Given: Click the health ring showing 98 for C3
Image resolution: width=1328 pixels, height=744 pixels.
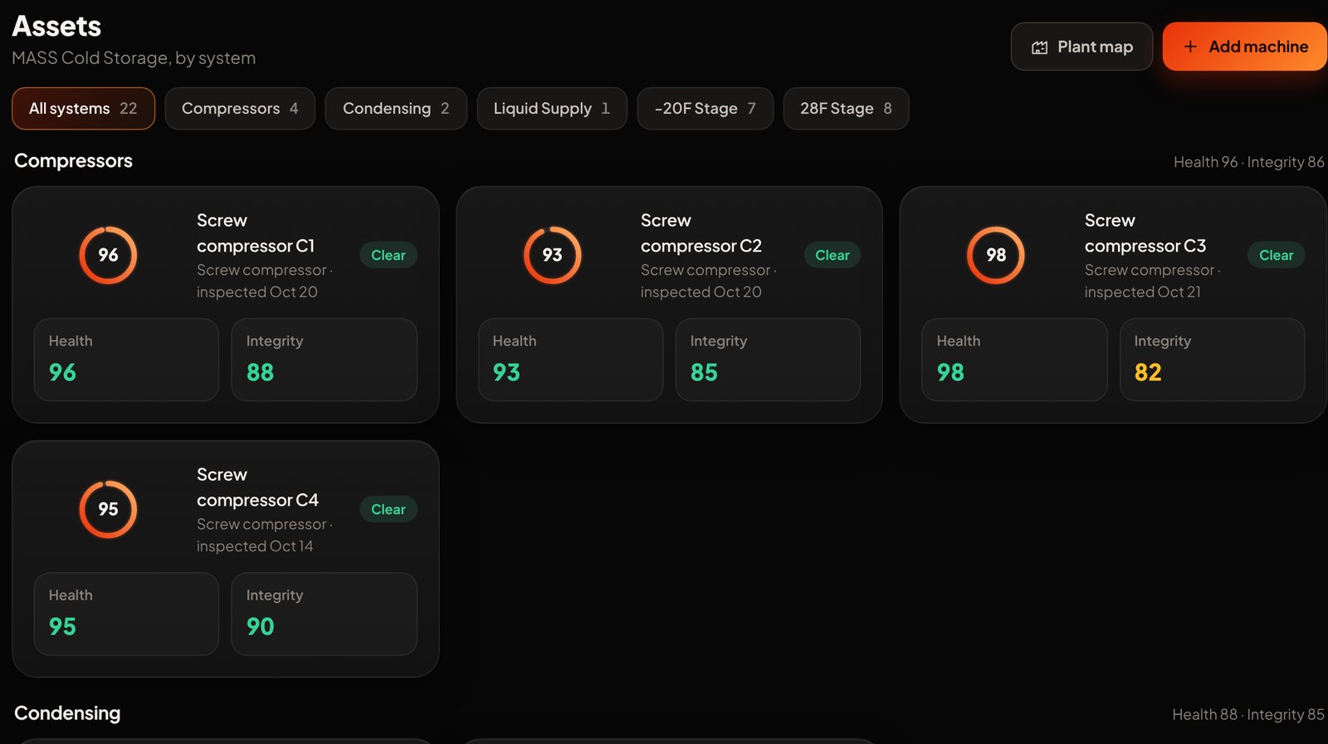Looking at the screenshot, I should coord(996,255).
